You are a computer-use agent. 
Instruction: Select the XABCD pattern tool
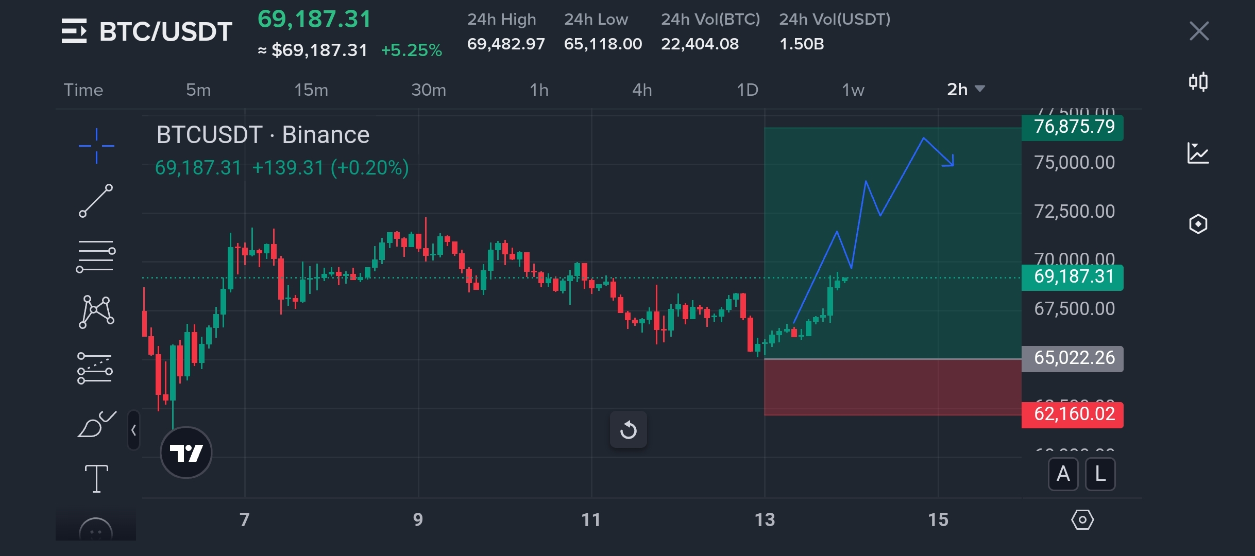96,311
